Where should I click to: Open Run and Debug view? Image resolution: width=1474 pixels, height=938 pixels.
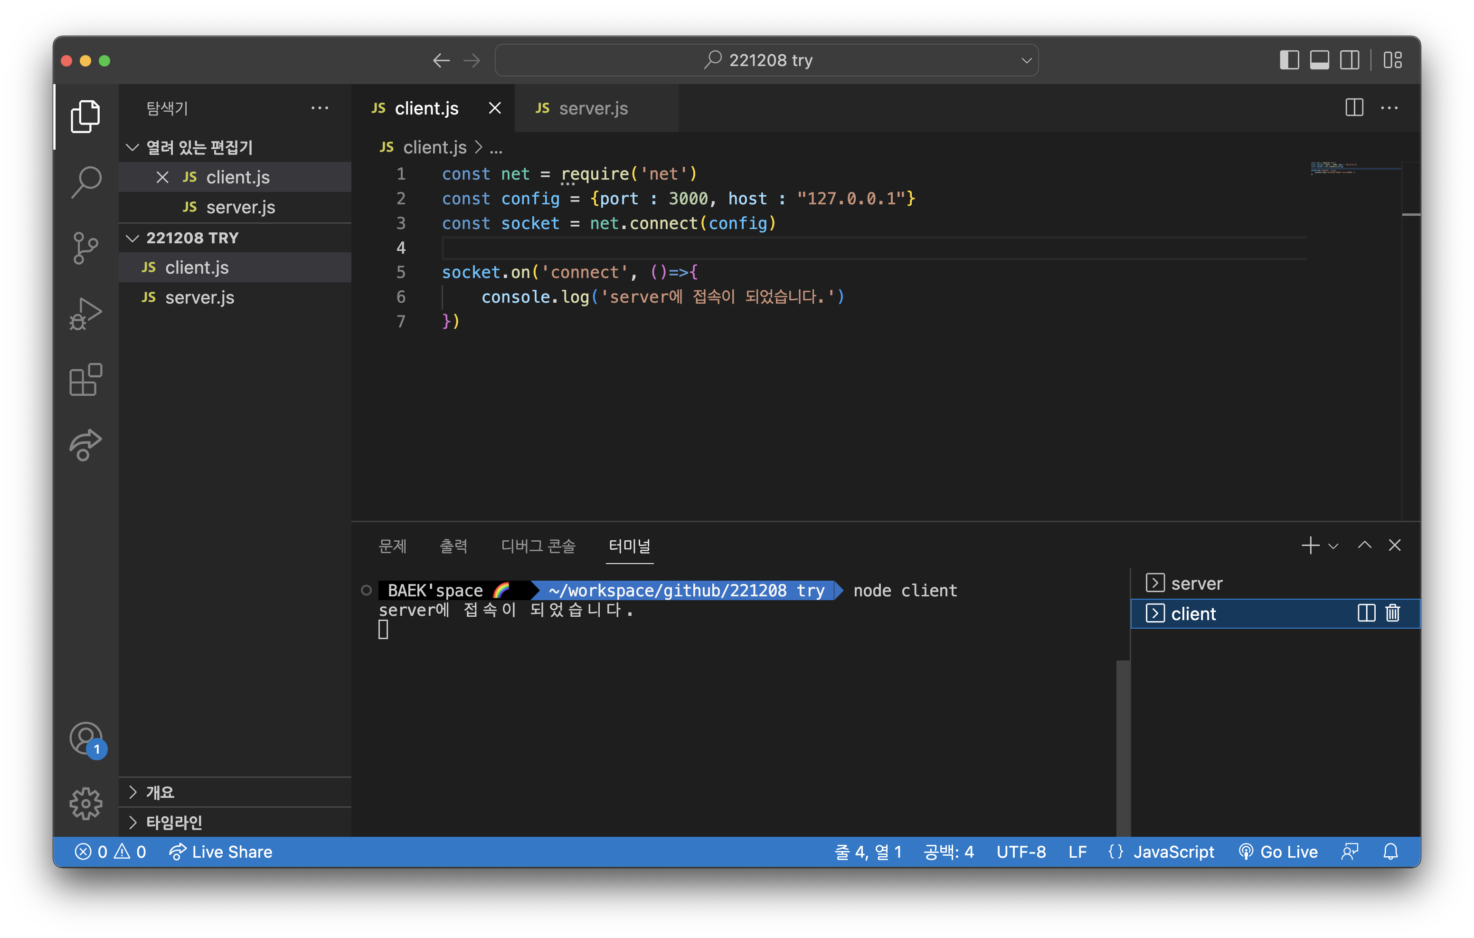click(85, 313)
